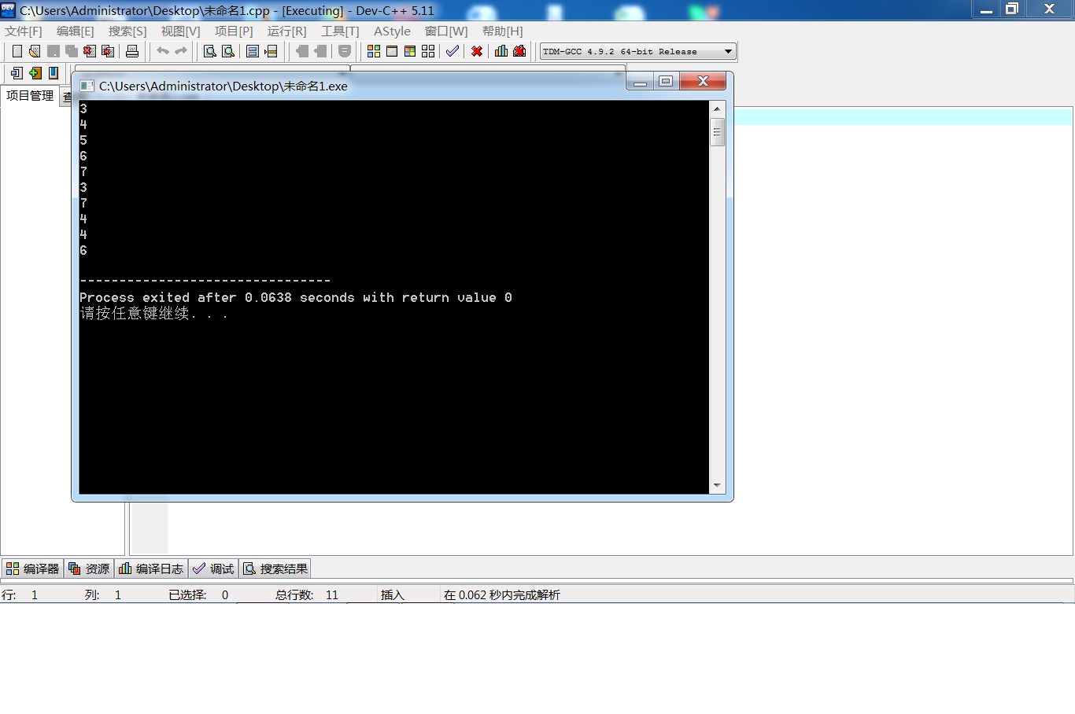Click the Goto function toolbar icon
The height and width of the screenshot is (714, 1075).
[253, 51]
